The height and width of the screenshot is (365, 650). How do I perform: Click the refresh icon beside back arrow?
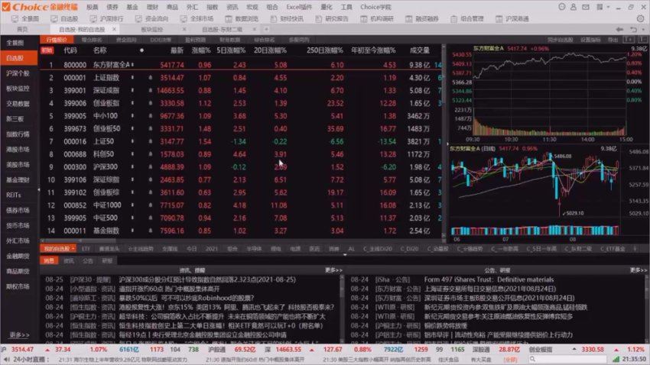tap(633, 29)
